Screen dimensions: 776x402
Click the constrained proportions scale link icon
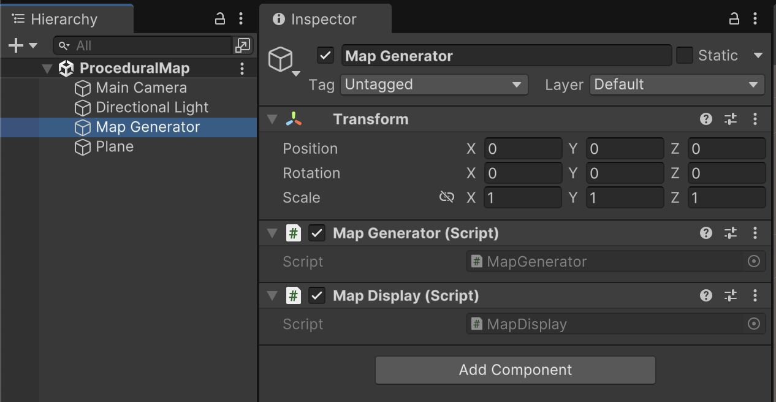pyautogui.click(x=447, y=197)
